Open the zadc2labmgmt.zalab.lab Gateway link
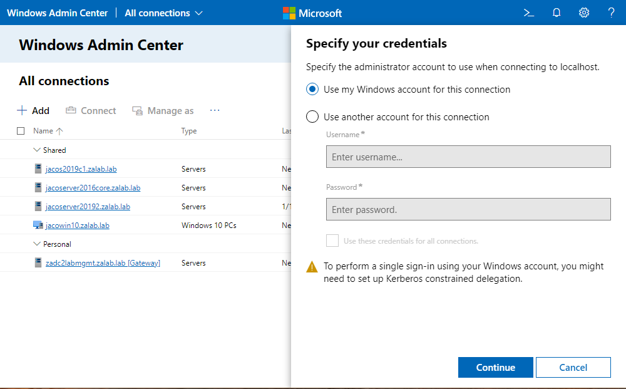The height and width of the screenshot is (389, 626). [x=103, y=263]
